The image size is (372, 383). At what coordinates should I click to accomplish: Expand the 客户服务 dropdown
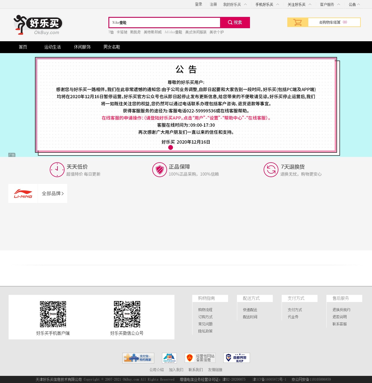330,4
